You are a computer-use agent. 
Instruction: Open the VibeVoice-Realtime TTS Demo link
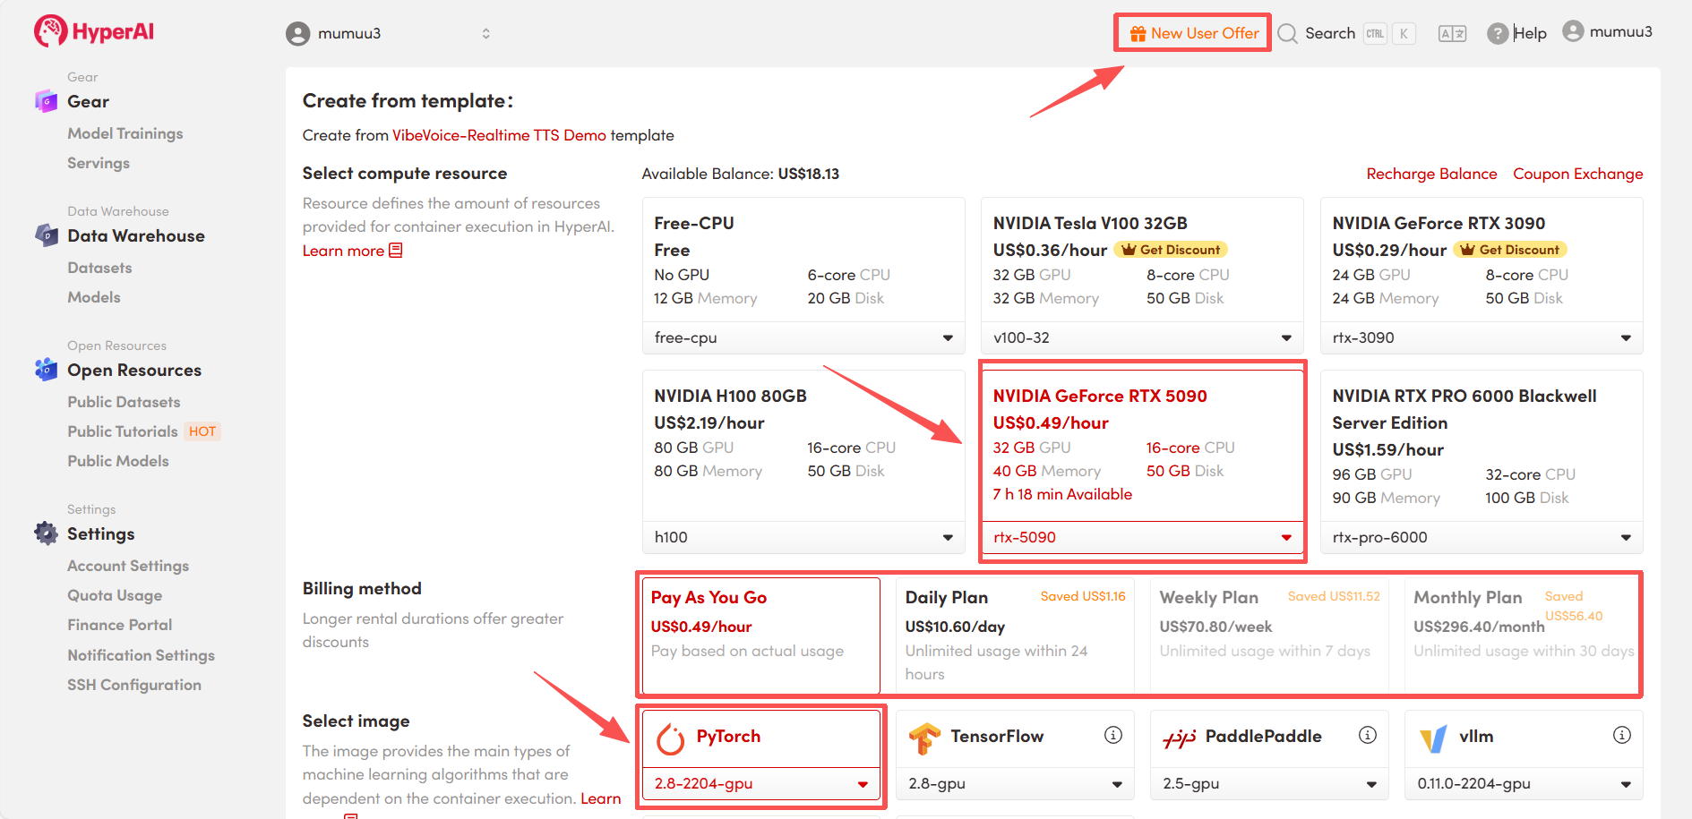tap(499, 135)
